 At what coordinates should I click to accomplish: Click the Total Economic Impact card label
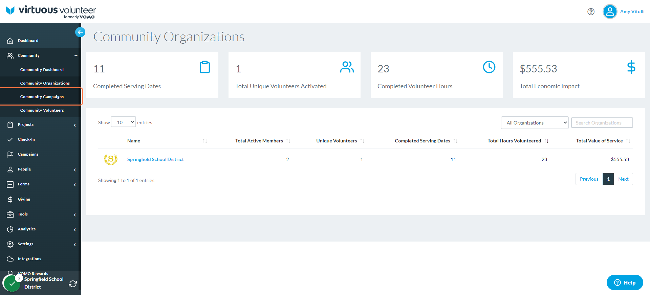(x=550, y=86)
